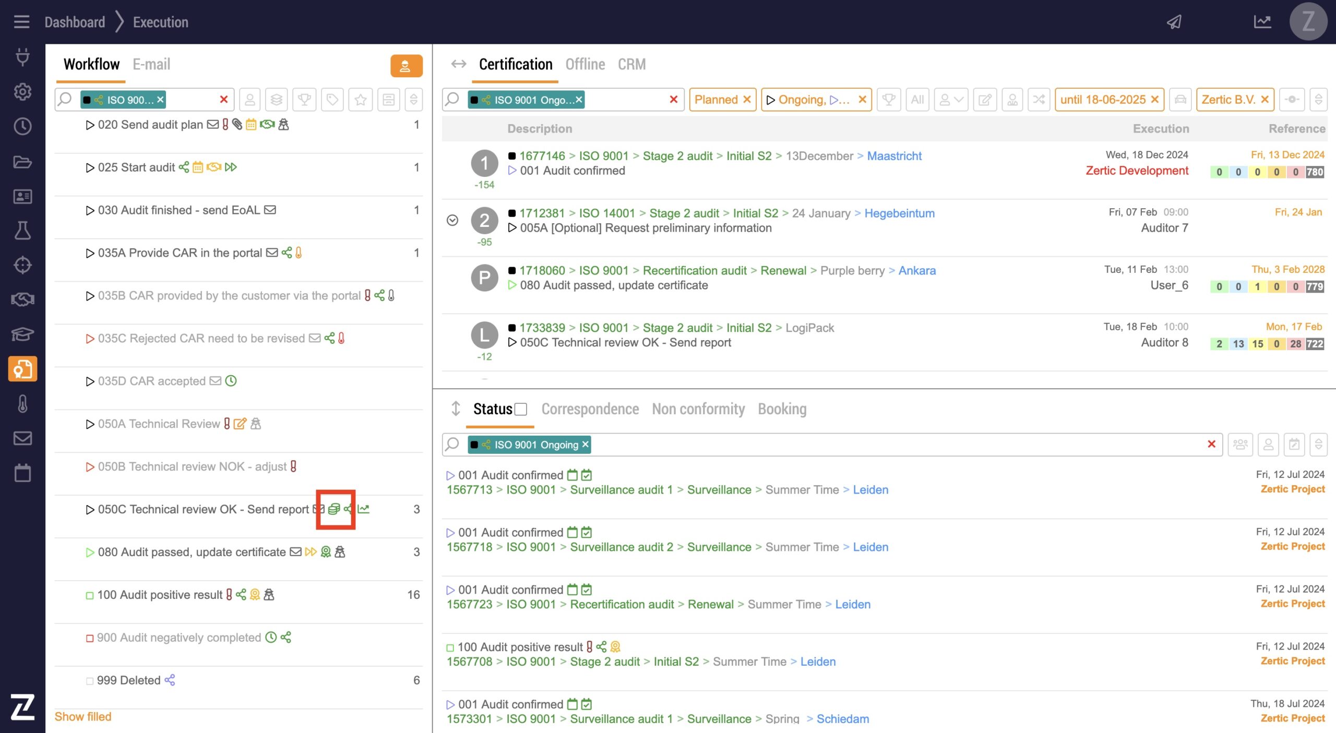Open the Maastricht location link
Viewport: 1336px width, 733px height.
(x=894, y=156)
